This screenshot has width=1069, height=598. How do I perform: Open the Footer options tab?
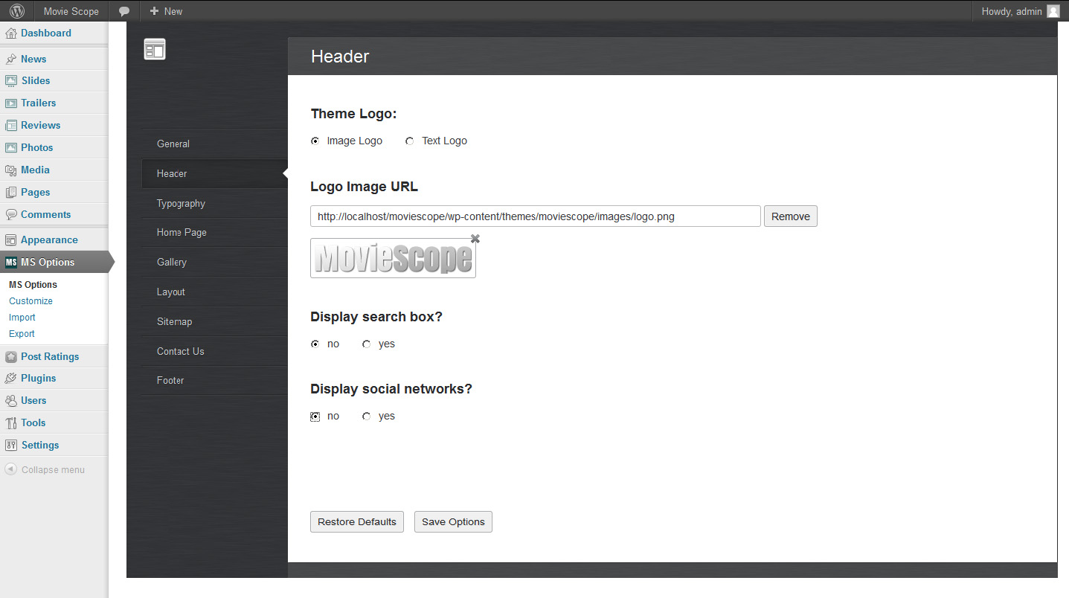point(170,381)
